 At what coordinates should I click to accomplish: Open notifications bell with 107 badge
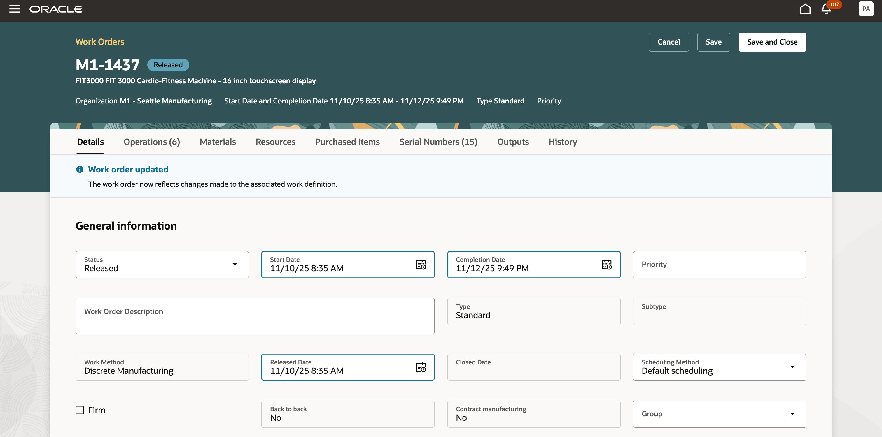pos(826,9)
